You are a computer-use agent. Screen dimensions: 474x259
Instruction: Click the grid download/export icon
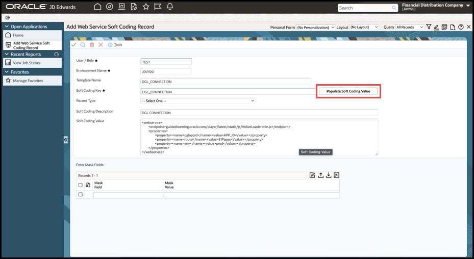(329, 175)
